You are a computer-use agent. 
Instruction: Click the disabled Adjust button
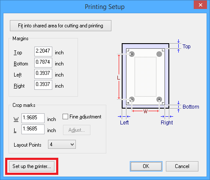[77, 130]
